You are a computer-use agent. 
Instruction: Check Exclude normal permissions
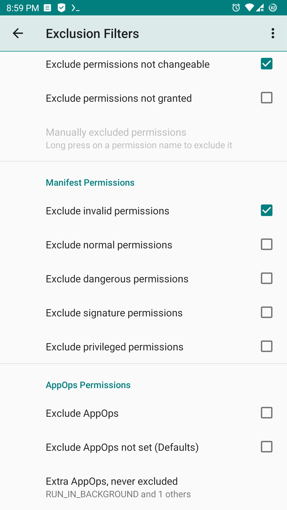coord(267,244)
